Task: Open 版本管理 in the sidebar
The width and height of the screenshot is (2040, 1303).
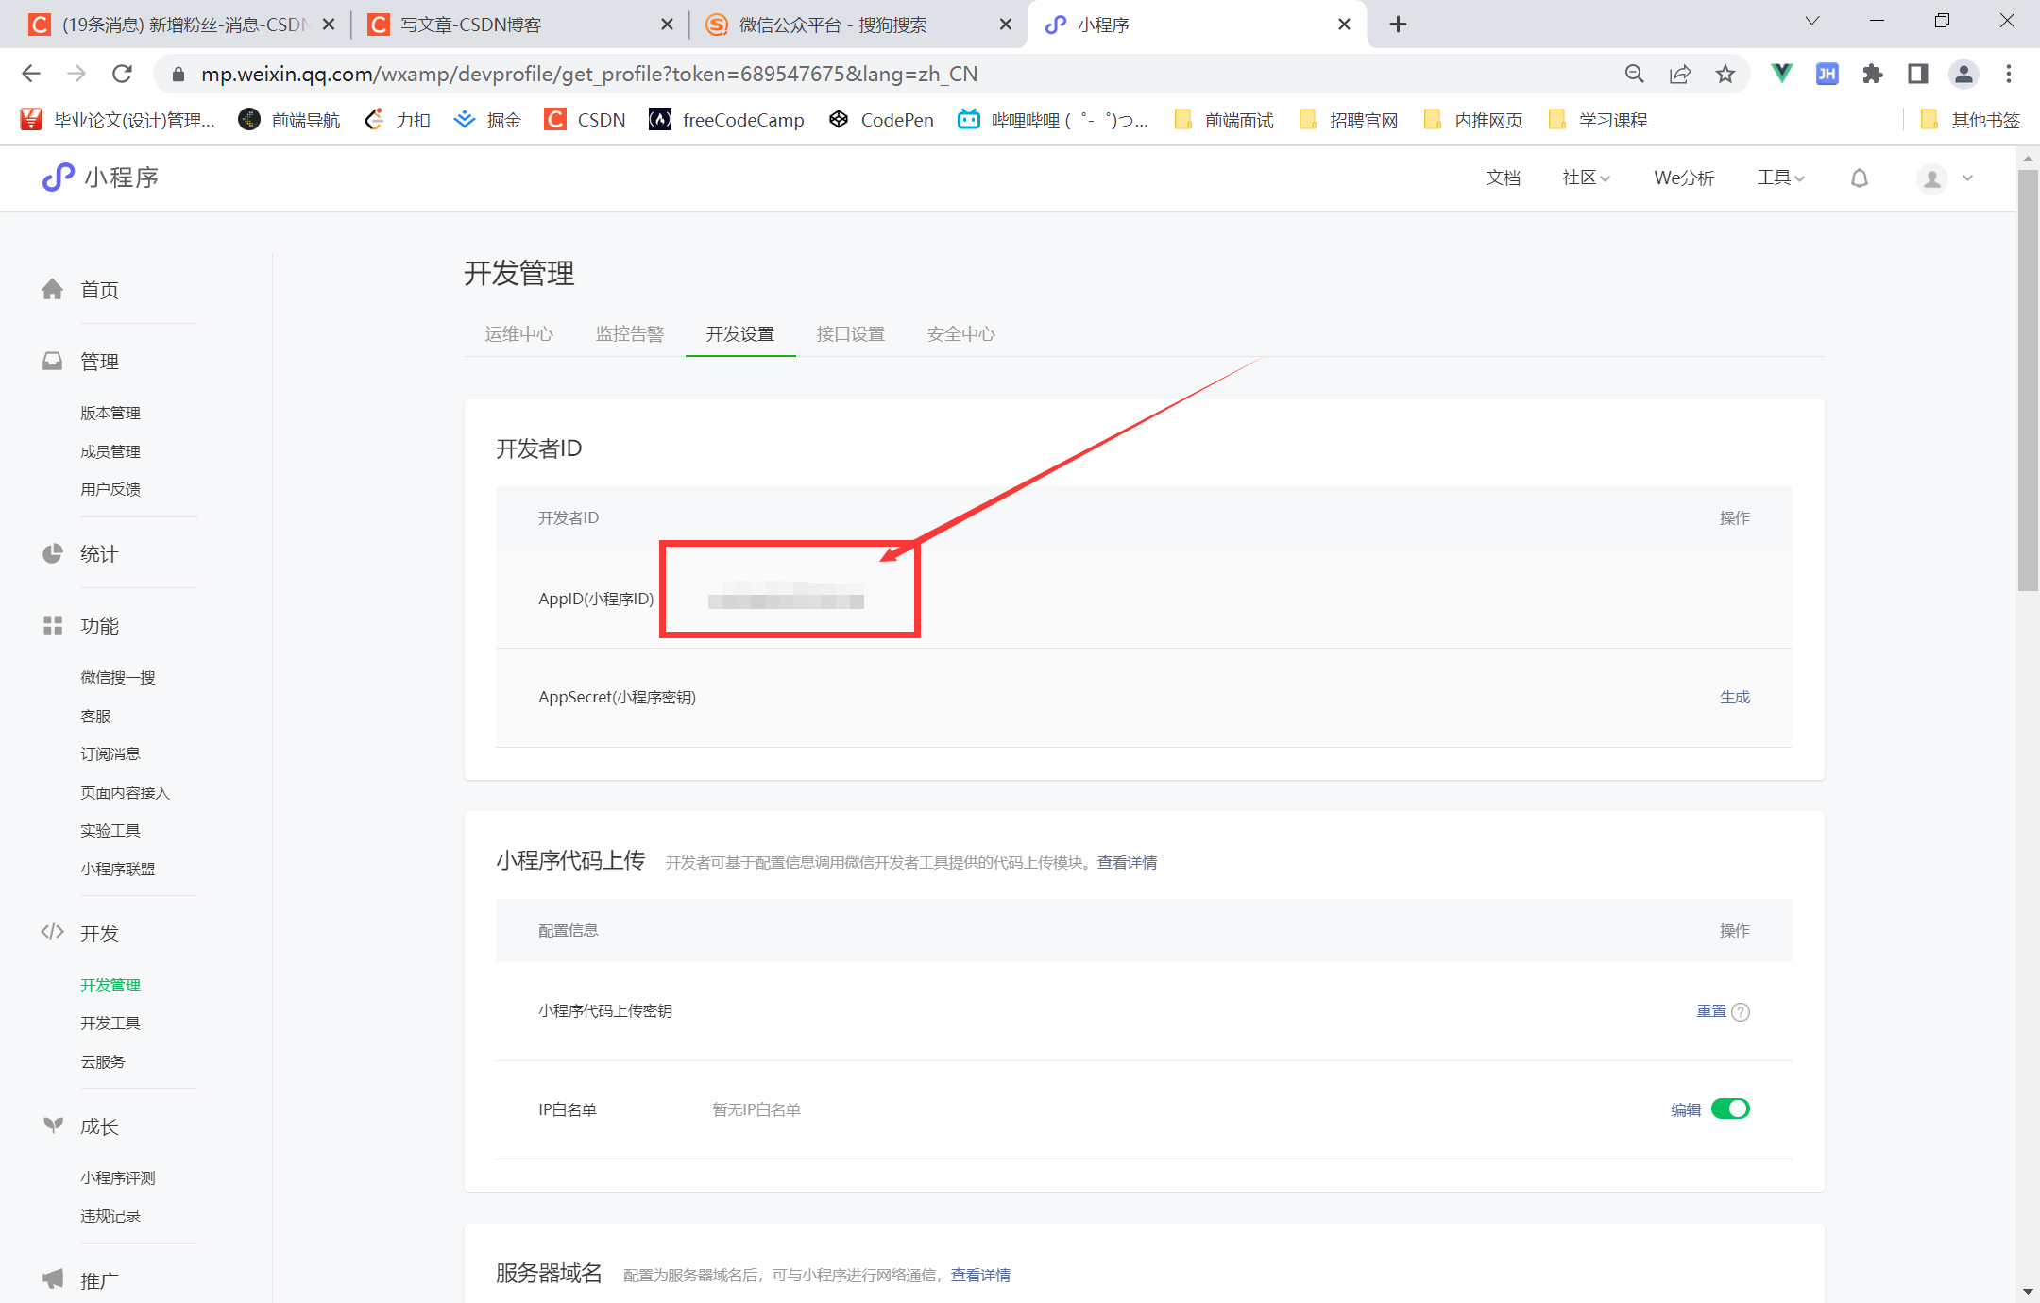Action: tap(110, 413)
